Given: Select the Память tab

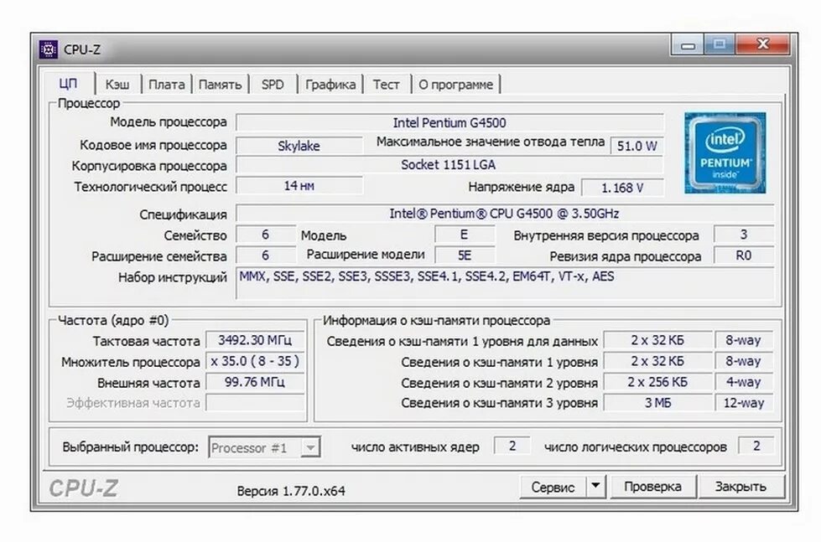Looking at the screenshot, I should click(220, 85).
